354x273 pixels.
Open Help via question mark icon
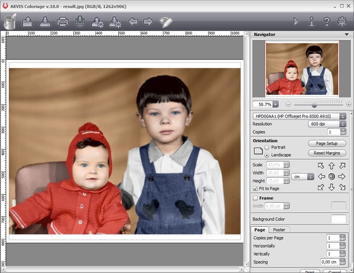327,21
